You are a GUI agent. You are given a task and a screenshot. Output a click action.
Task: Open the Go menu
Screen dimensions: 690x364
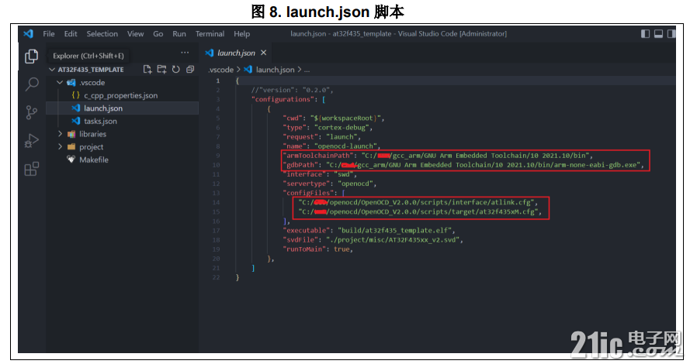pos(158,34)
